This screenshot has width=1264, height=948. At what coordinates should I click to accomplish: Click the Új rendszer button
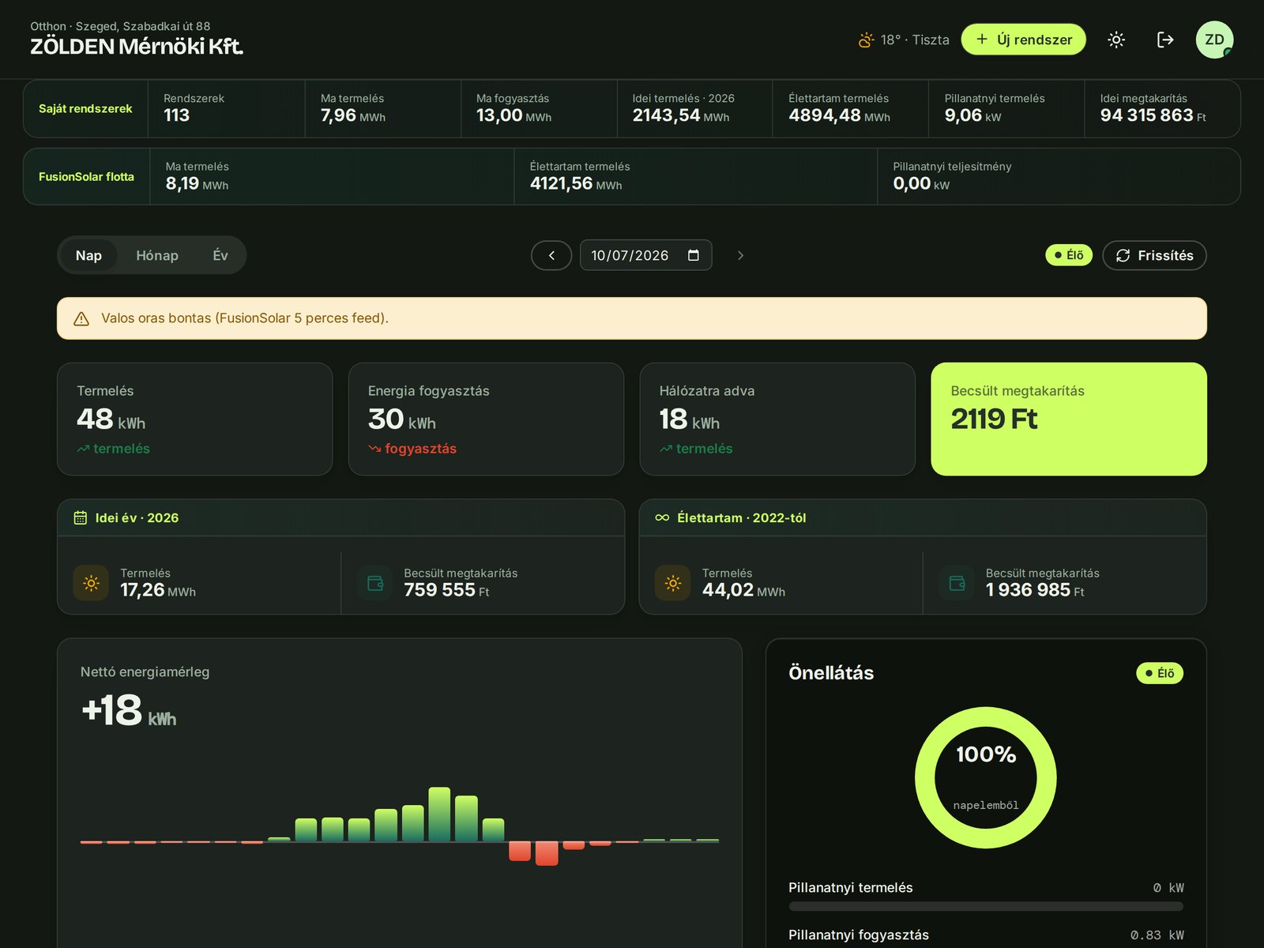tap(1024, 39)
